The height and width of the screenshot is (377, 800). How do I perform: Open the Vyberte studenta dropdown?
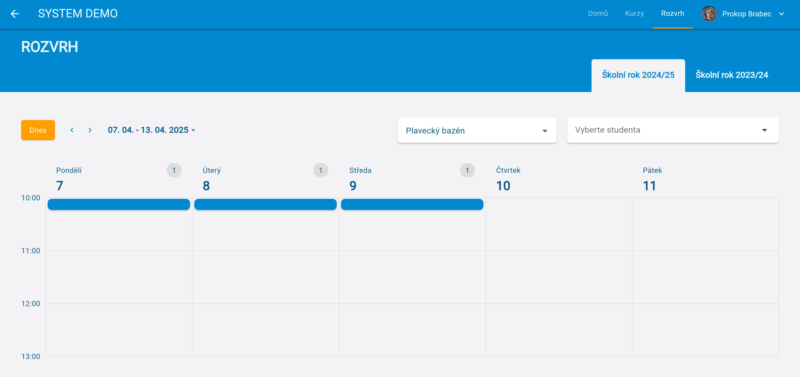tap(673, 130)
